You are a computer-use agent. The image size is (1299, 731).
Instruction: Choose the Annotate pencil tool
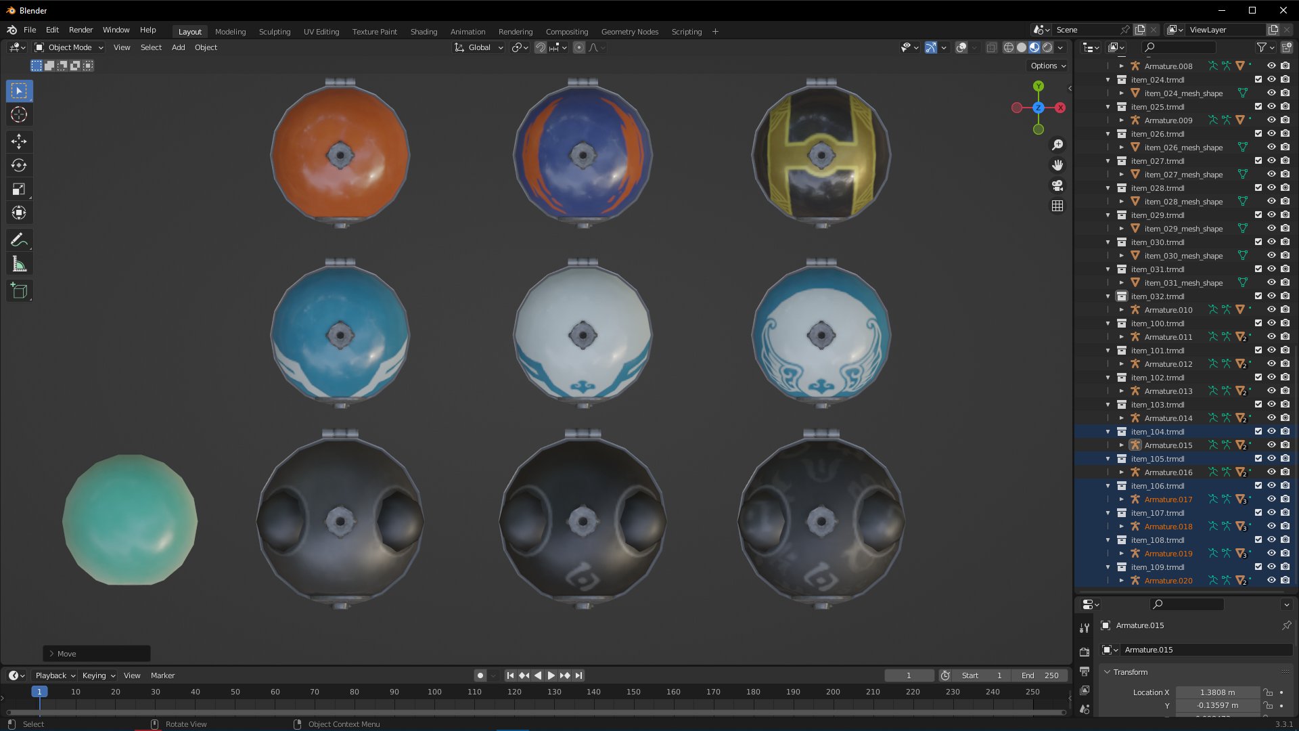coord(19,240)
